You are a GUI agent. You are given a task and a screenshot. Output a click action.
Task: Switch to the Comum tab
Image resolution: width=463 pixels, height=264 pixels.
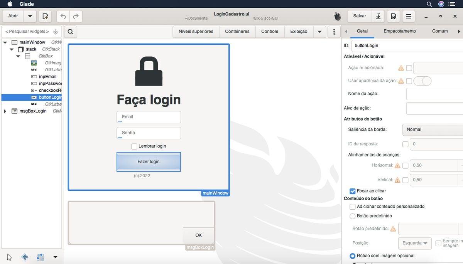coord(440,31)
